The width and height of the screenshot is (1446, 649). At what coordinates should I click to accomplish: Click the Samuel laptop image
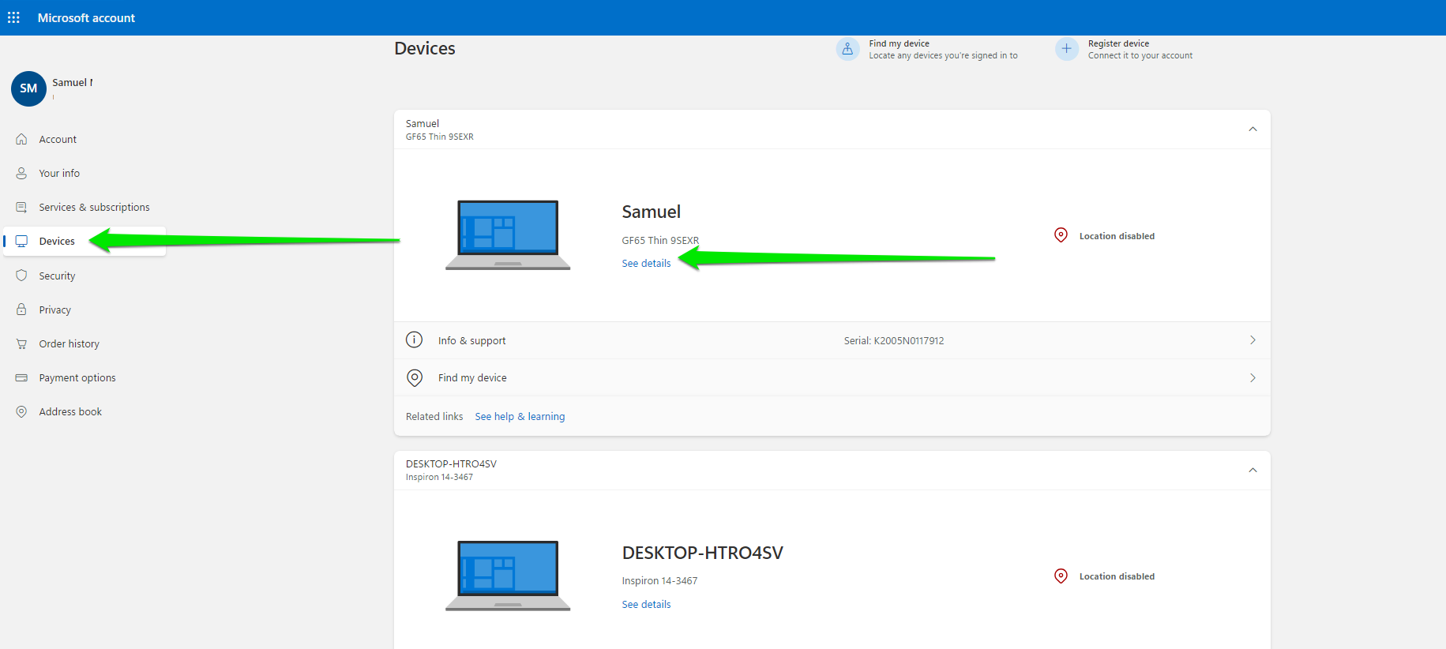[x=508, y=234]
